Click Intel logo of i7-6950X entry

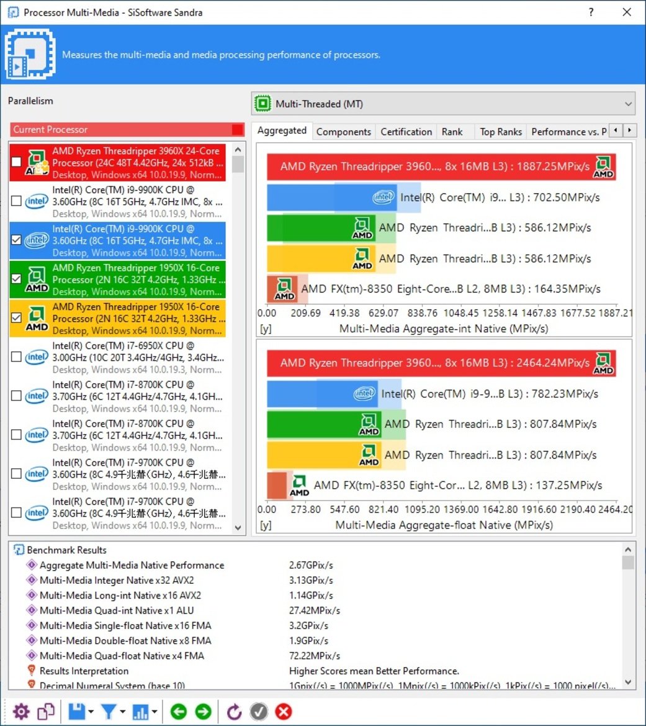(37, 356)
